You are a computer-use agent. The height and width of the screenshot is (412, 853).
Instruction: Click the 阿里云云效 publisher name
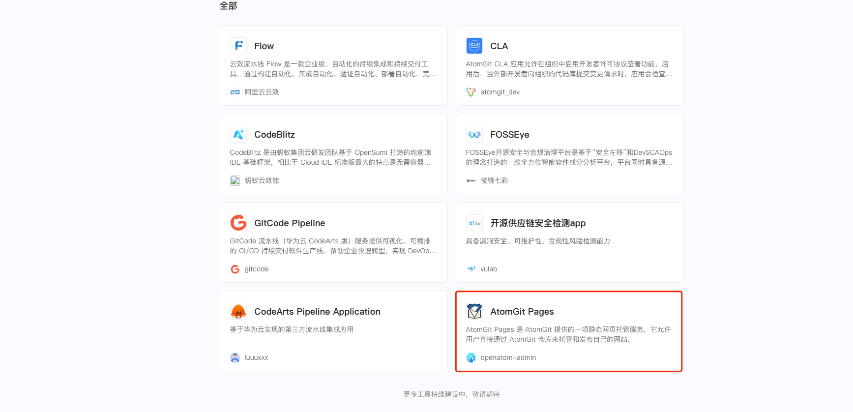(262, 92)
